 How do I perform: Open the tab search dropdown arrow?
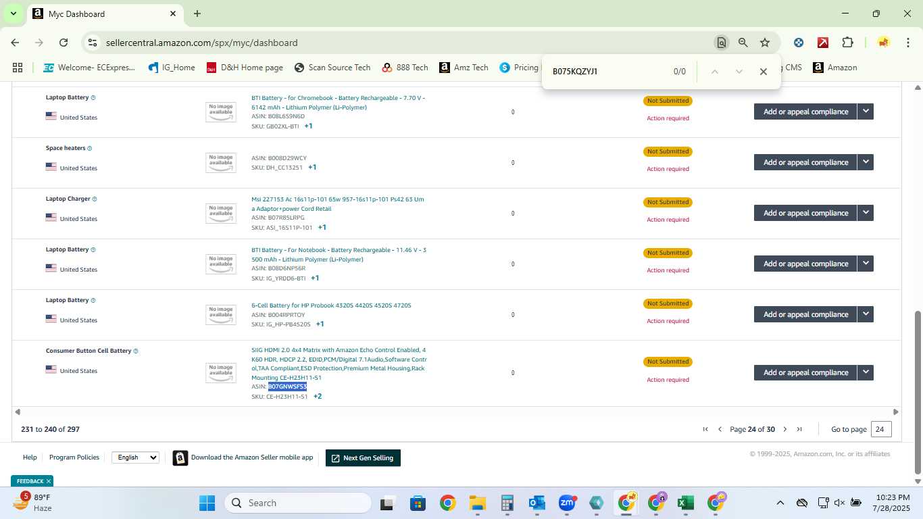(x=13, y=14)
